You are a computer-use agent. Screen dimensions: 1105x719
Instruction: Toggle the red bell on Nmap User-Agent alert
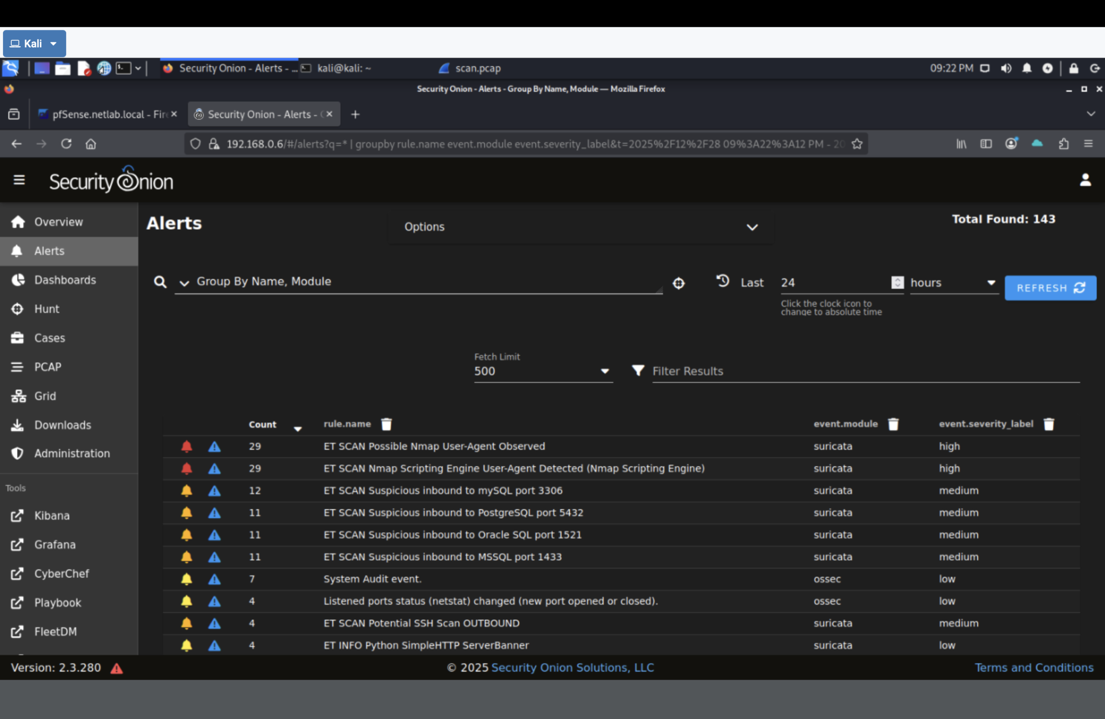pyautogui.click(x=186, y=447)
